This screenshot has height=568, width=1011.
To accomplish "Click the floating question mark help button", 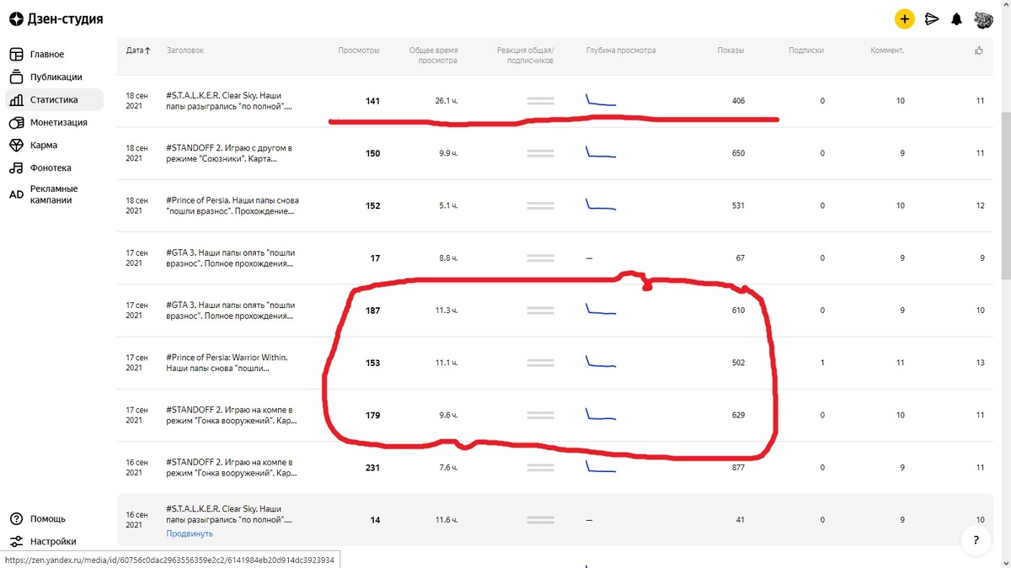I will point(976,540).
